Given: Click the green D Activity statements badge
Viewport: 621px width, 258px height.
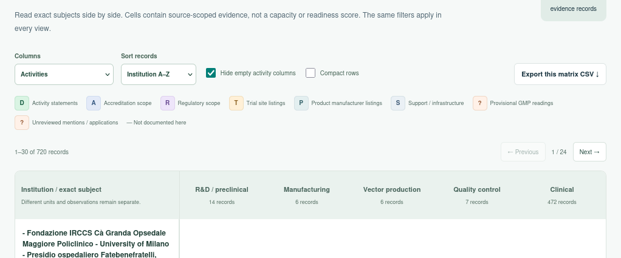Looking at the screenshot, I should (x=22, y=103).
